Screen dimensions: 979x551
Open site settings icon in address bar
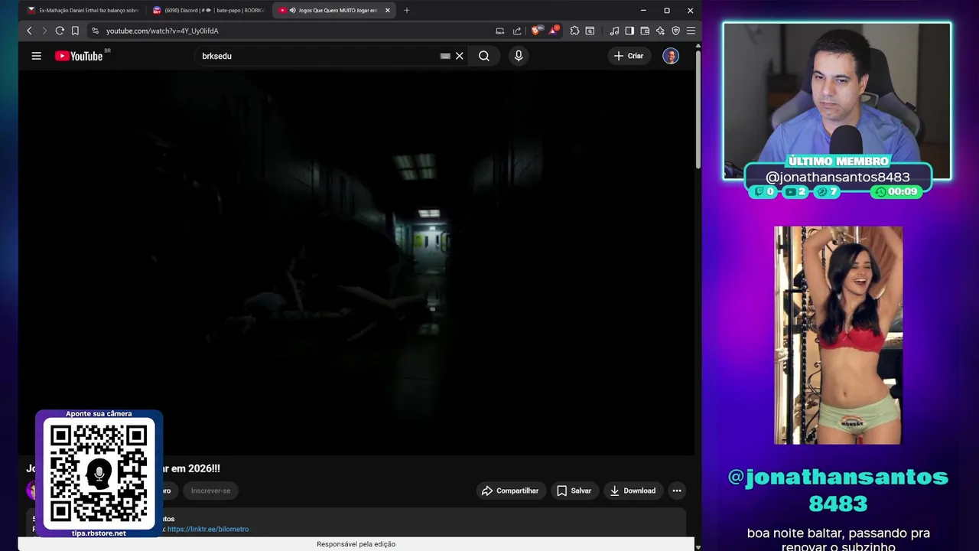95,31
